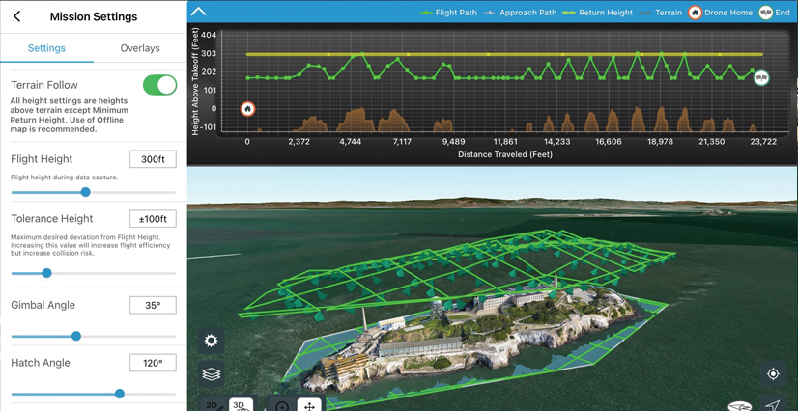Click the Tolerance Height slider handle
798x411 pixels.
46,273
